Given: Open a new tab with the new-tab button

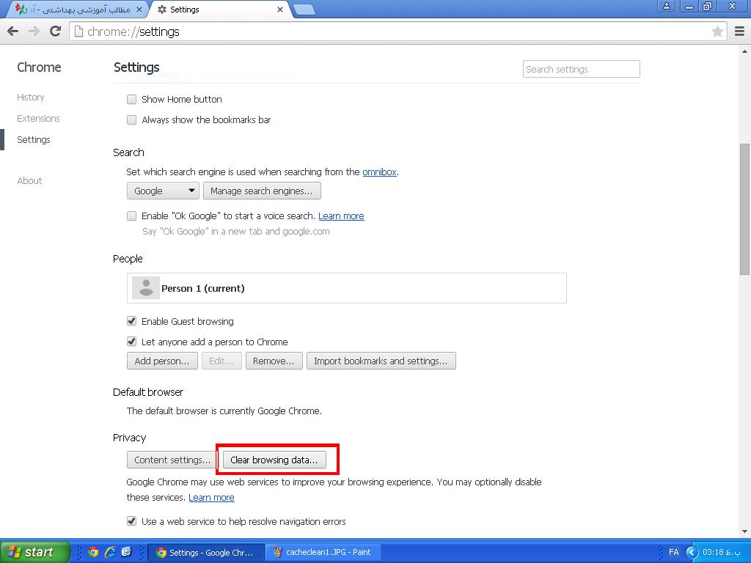Looking at the screenshot, I should 304,10.
